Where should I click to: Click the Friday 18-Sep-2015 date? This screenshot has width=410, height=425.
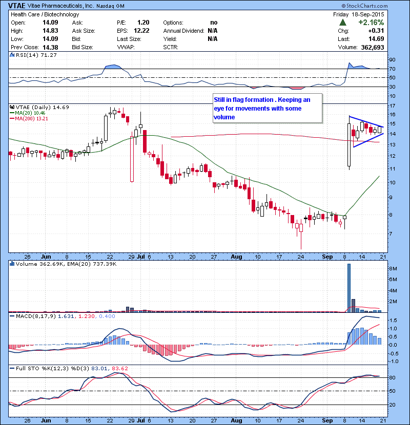[x=358, y=14]
